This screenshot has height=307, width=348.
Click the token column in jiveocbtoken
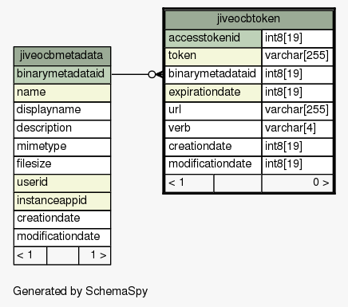pyautogui.click(x=213, y=57)
